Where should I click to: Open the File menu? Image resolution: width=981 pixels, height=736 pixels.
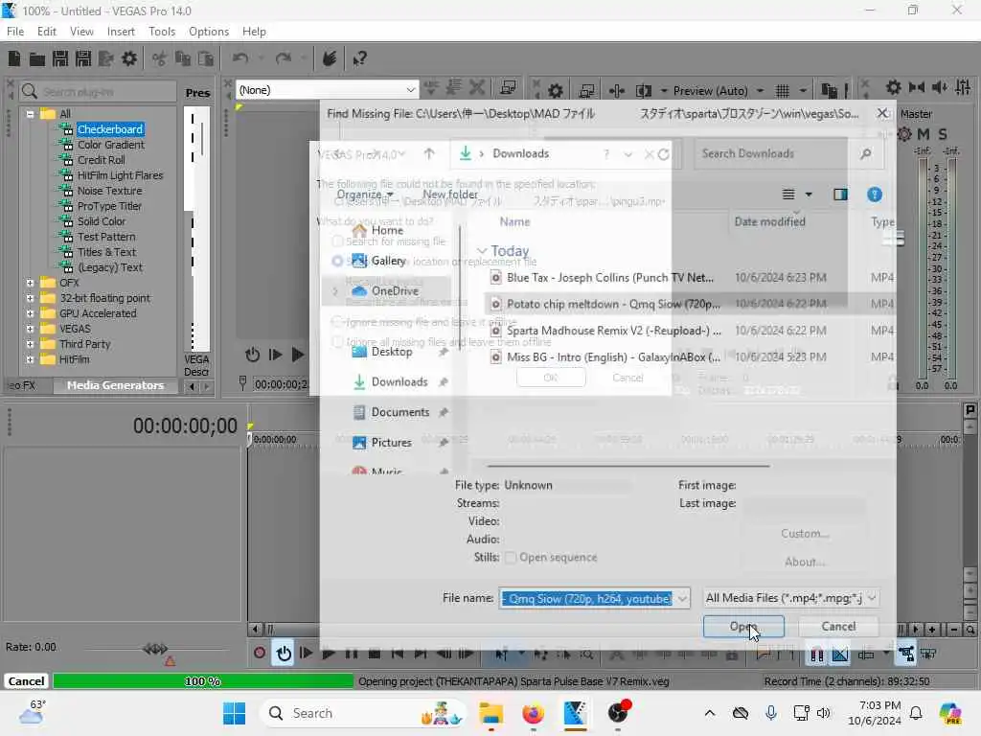click(15, 32)
